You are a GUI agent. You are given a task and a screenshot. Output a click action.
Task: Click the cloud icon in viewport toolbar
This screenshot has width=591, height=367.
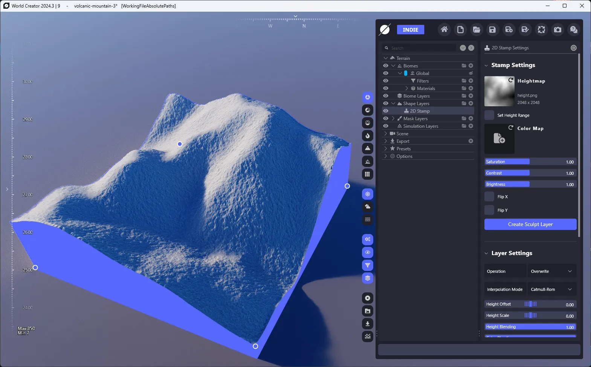point(368,207)
